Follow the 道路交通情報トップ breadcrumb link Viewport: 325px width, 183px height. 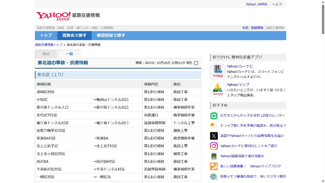pos(48,45)
